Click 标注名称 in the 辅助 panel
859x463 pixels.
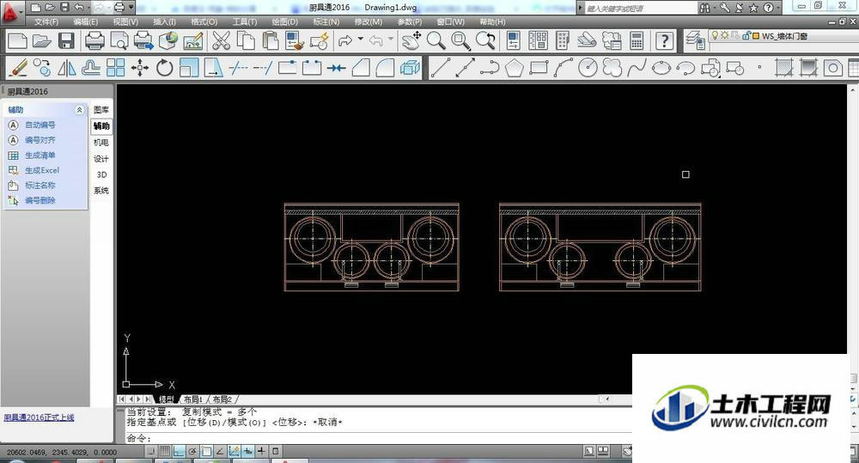click(x=40, y=186)
